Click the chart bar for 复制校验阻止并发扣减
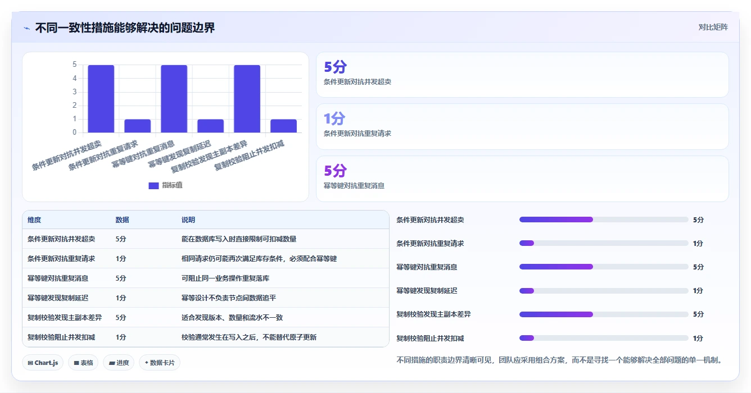751x393 pixels. (x=283, y=126)
